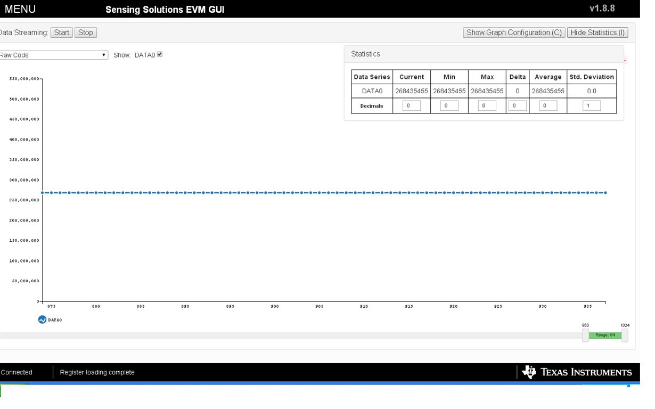The image size is (655, 409).
Task: Edit Max decimals input field
Action: click(x=487, y=106)
